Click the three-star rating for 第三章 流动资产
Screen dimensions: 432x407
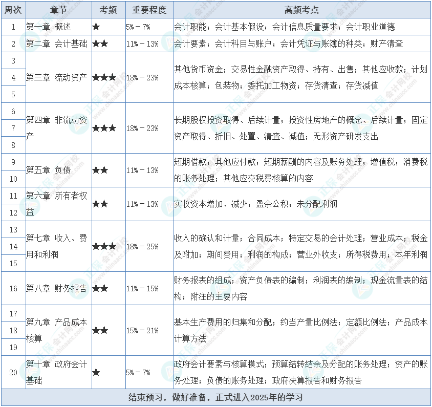point(104,77)
